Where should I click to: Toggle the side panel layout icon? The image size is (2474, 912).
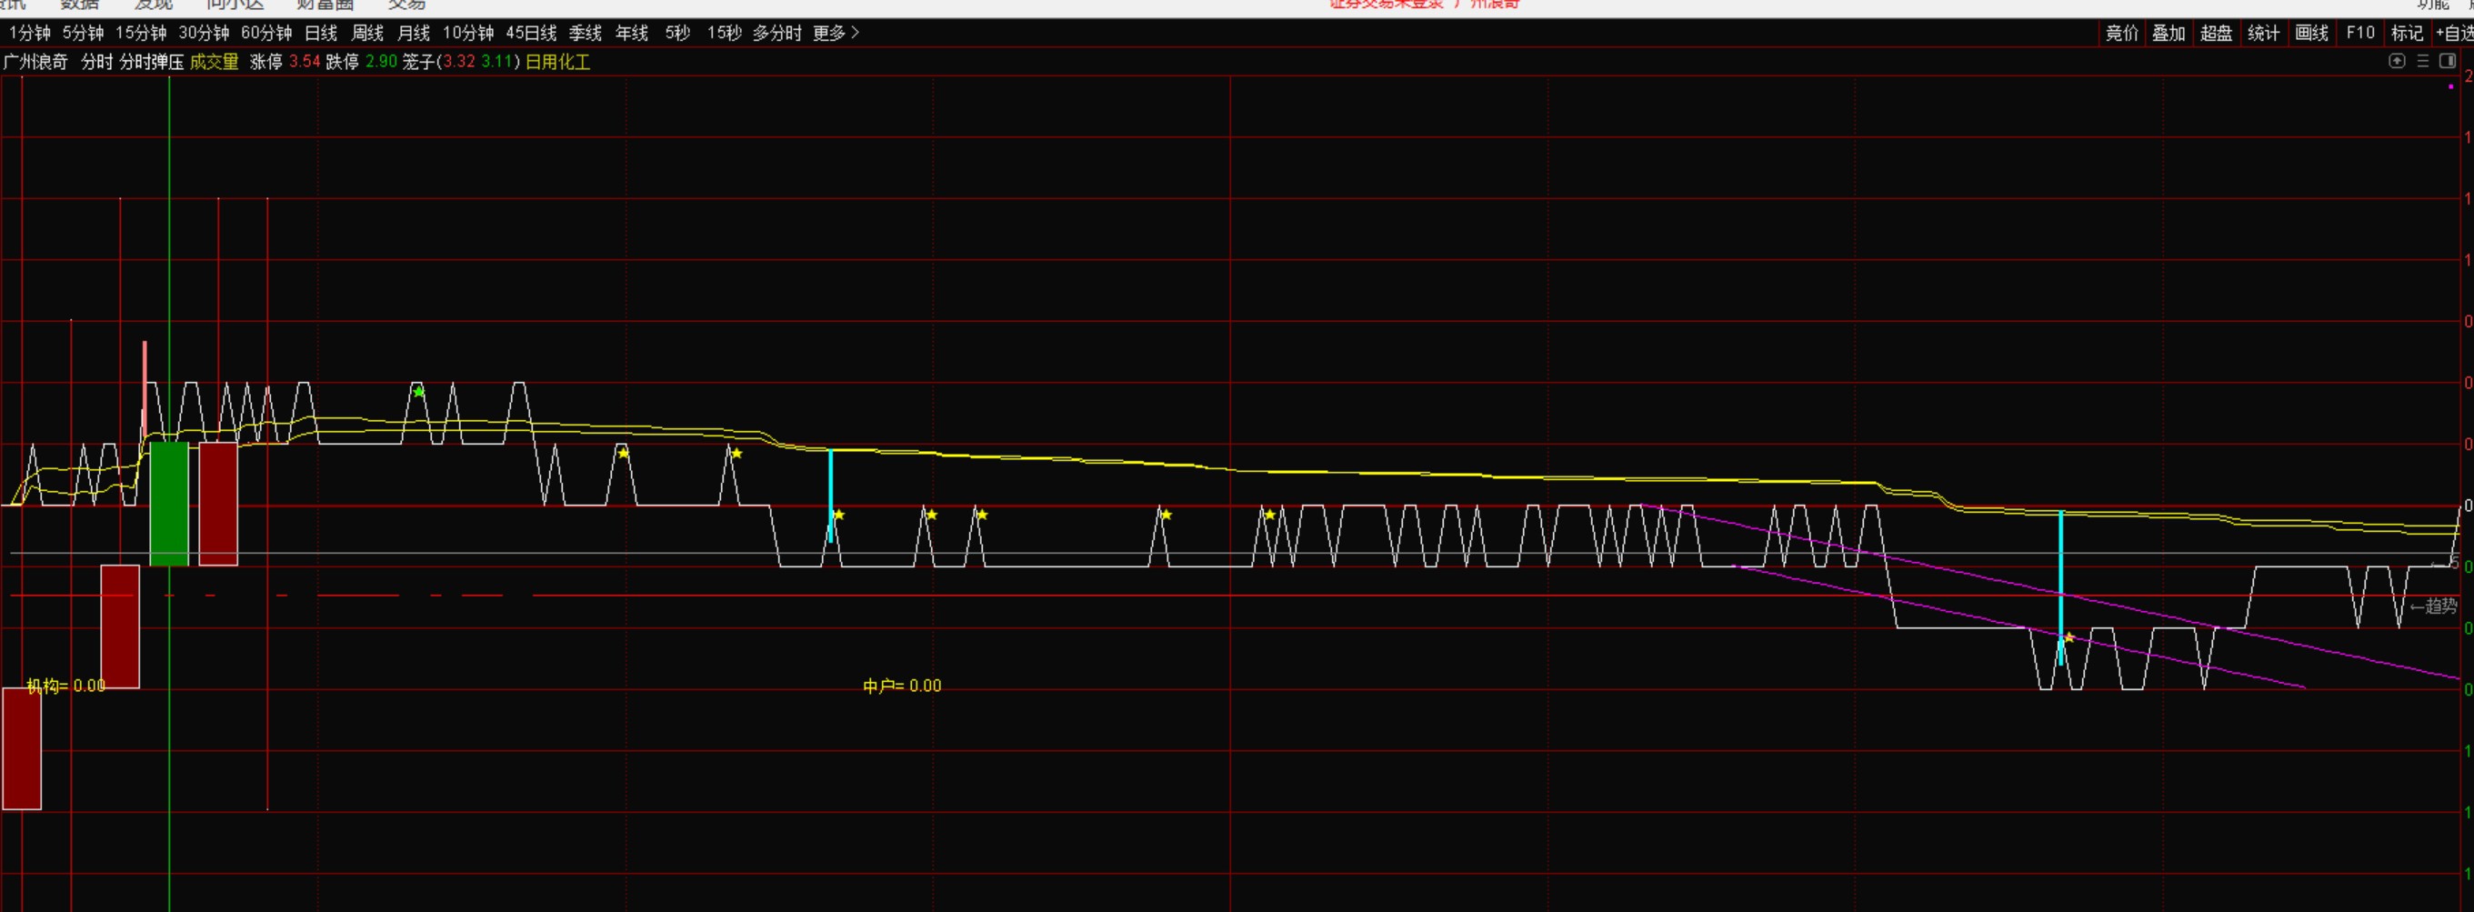click(2448, 62)
